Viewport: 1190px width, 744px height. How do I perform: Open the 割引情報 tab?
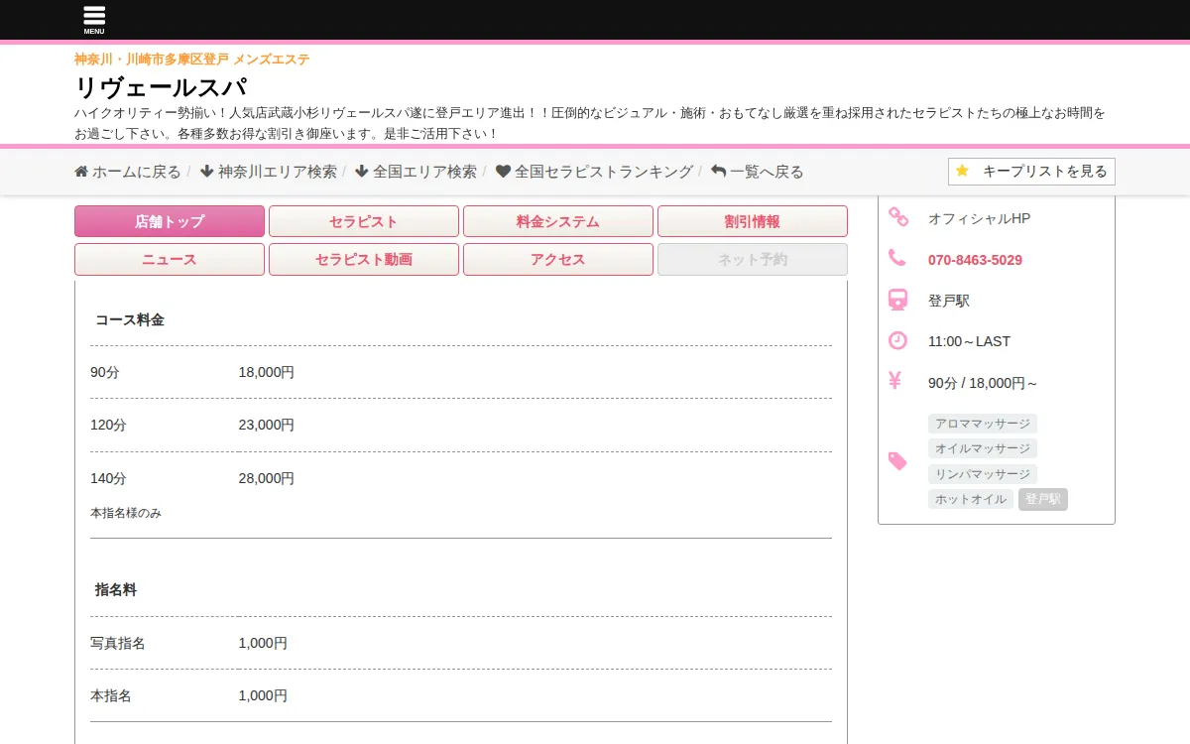(x=753, y=221)
